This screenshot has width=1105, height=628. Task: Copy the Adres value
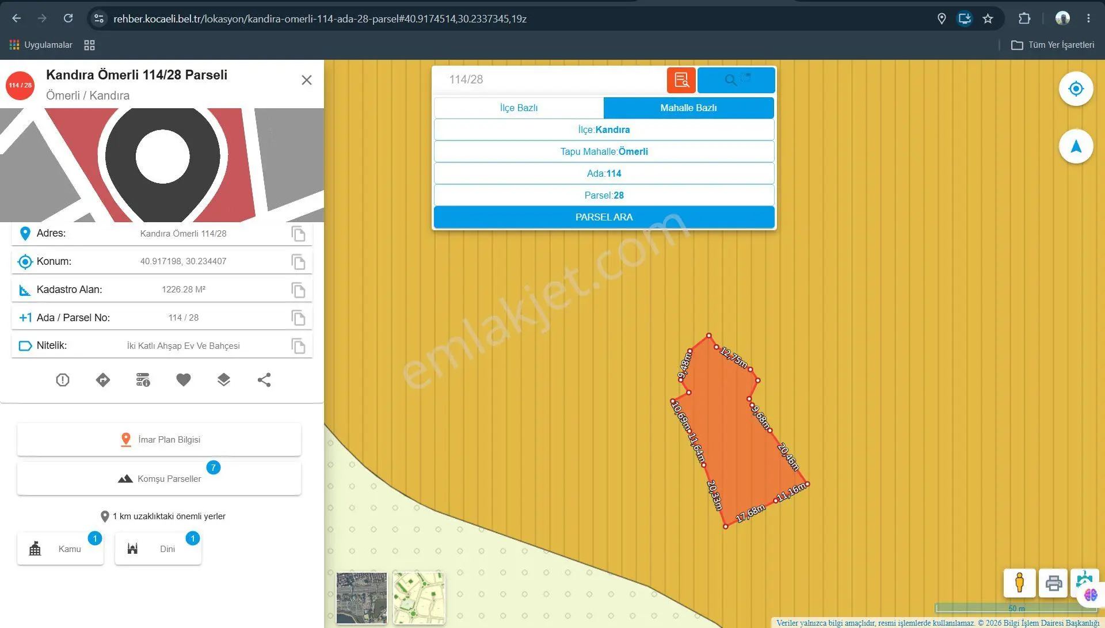click(298, 234)
